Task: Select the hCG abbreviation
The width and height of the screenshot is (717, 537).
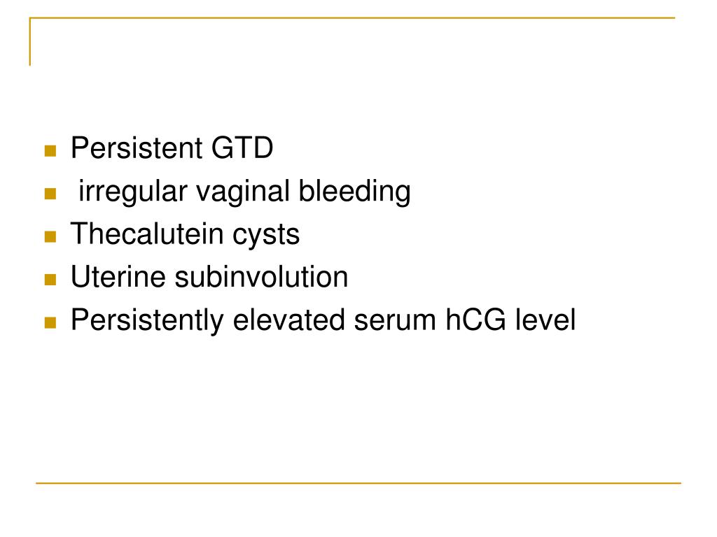Action: [x=475, y=320]
